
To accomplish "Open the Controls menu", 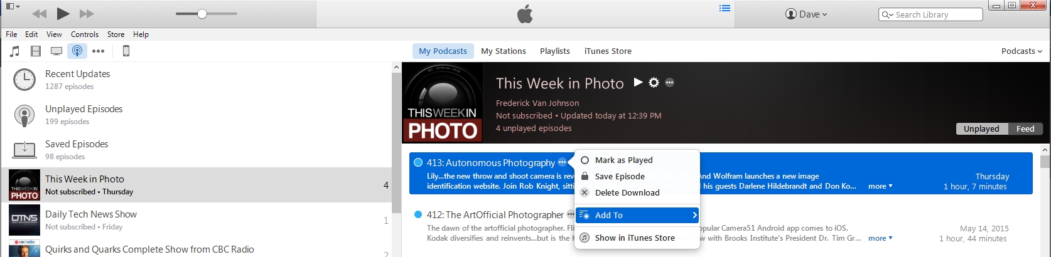I will pyautogui.click(x=85, y=34).
